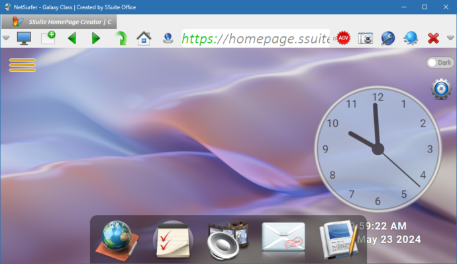Click the desktop monitor icon in toolbar
Screen dimensions: 457x264
coord(24,38)
